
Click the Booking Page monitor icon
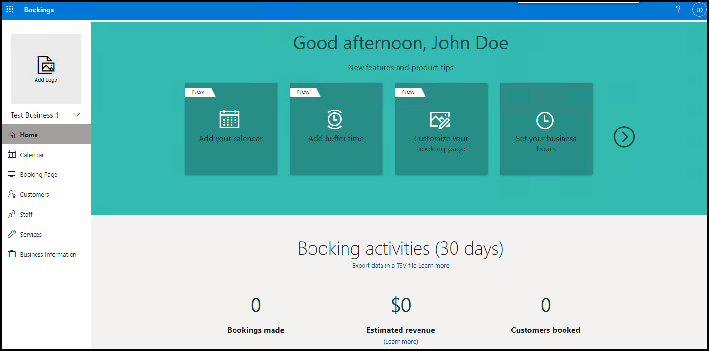pos(12,174)
